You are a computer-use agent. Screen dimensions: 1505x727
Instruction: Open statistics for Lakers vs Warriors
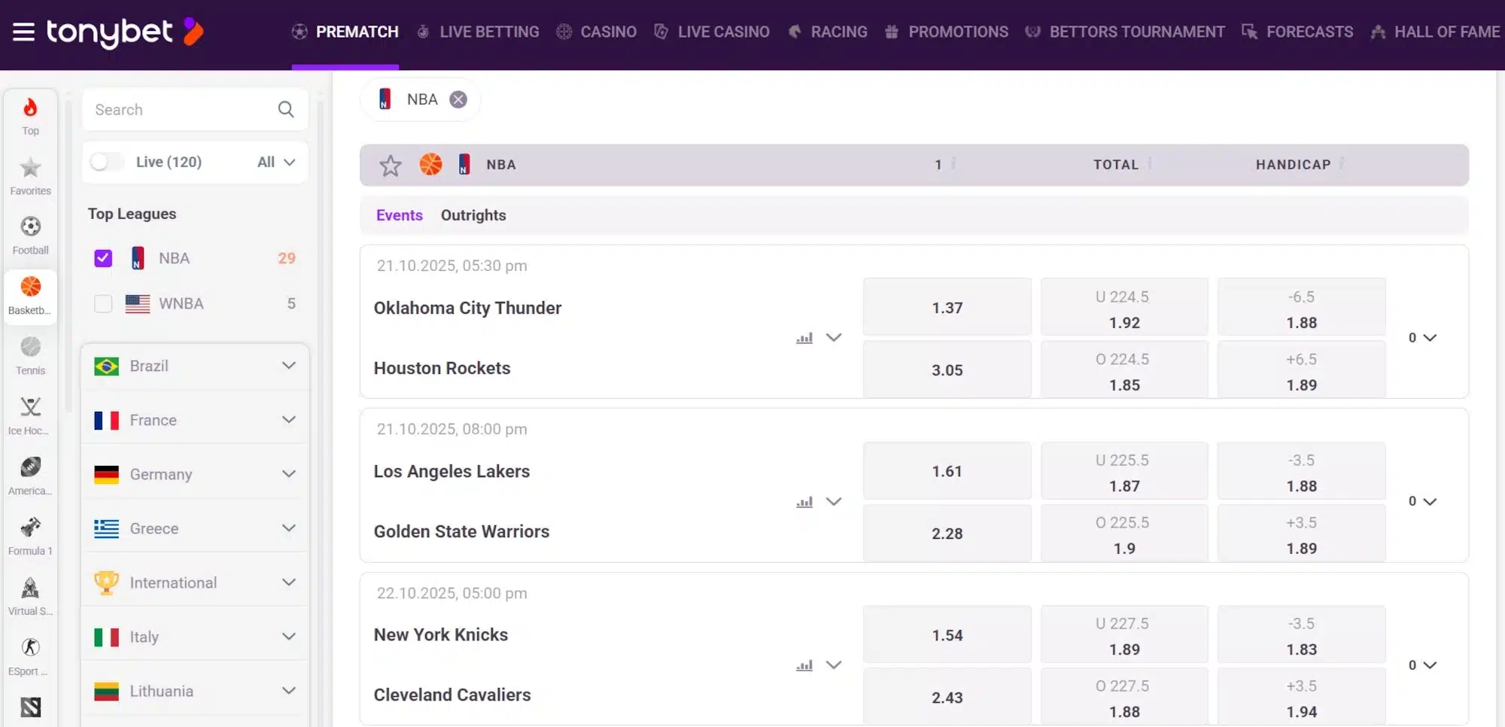click(x=804, y=501)
